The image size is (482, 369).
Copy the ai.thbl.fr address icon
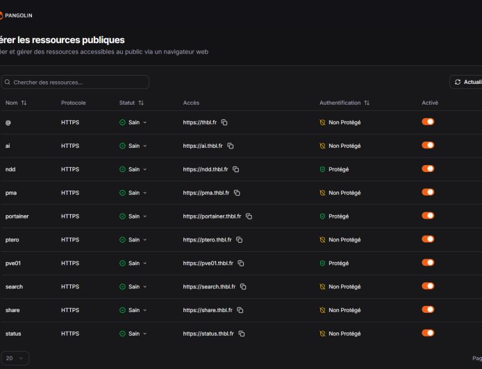231,146
